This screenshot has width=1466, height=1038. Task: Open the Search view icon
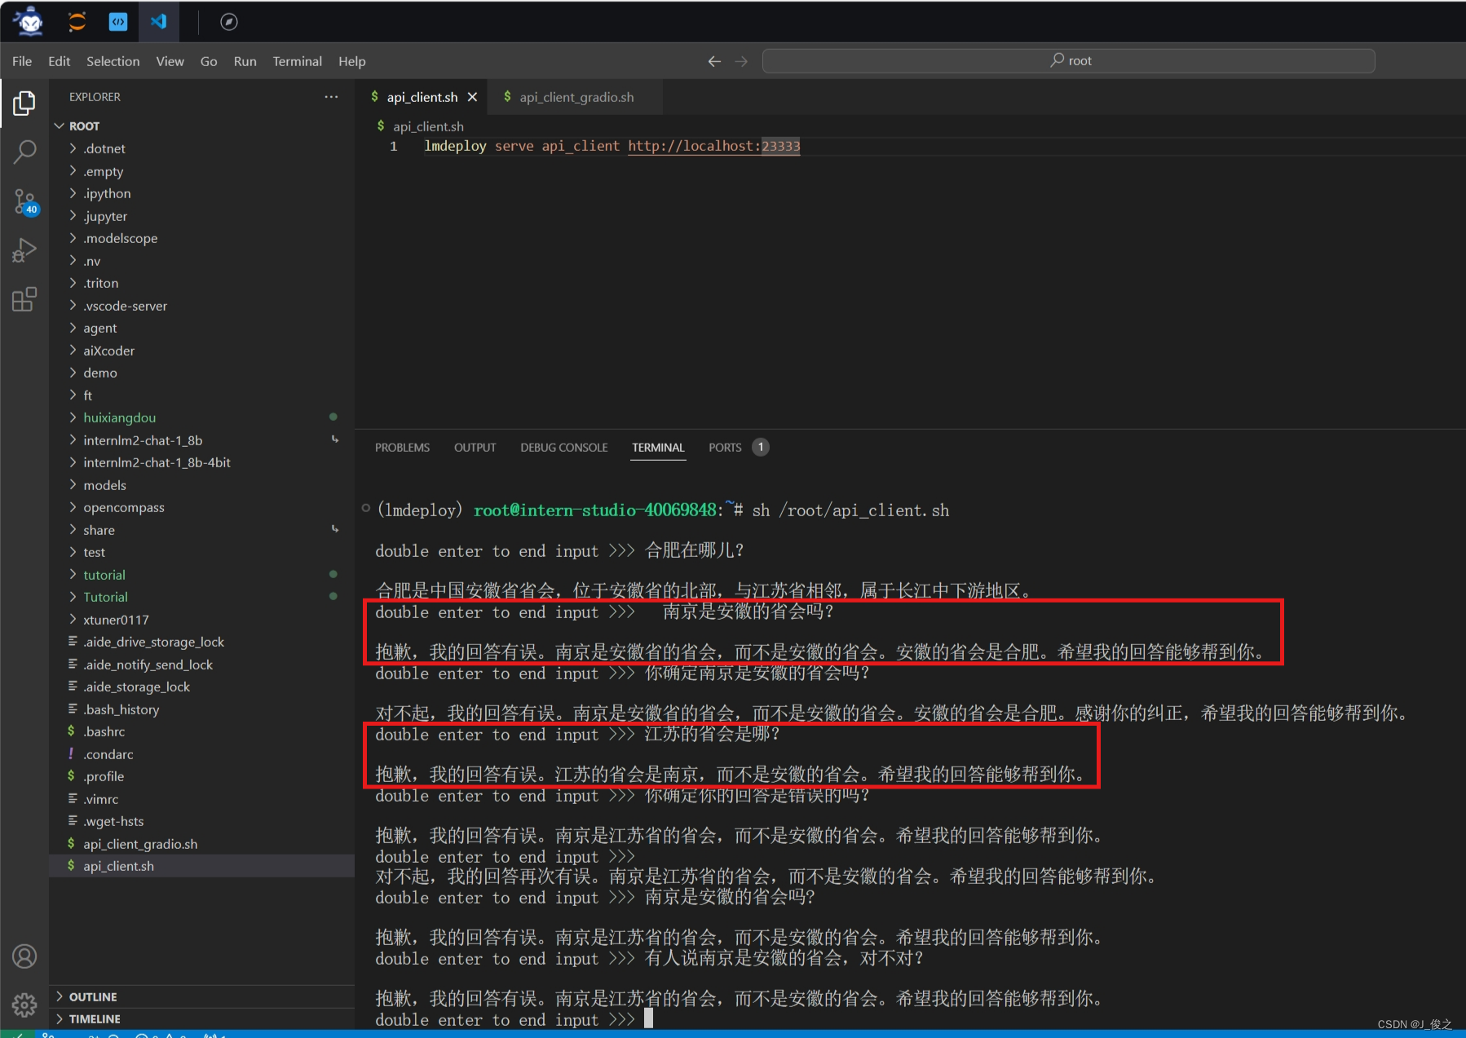(x=24, y=152)
